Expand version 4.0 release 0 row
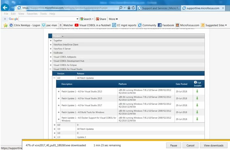 tap(55, 125)
